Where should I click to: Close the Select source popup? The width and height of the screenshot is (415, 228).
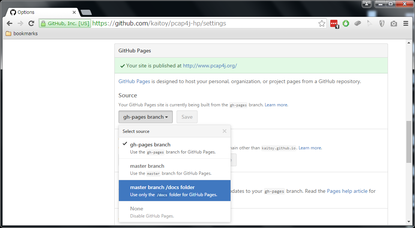[225, 131]
